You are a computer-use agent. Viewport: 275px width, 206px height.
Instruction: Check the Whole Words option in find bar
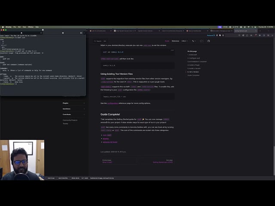pos(70,178)
